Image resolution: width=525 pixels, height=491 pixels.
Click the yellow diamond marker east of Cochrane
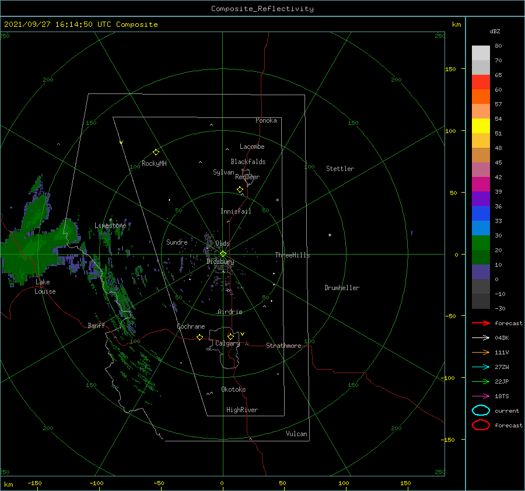pos(199,337)
